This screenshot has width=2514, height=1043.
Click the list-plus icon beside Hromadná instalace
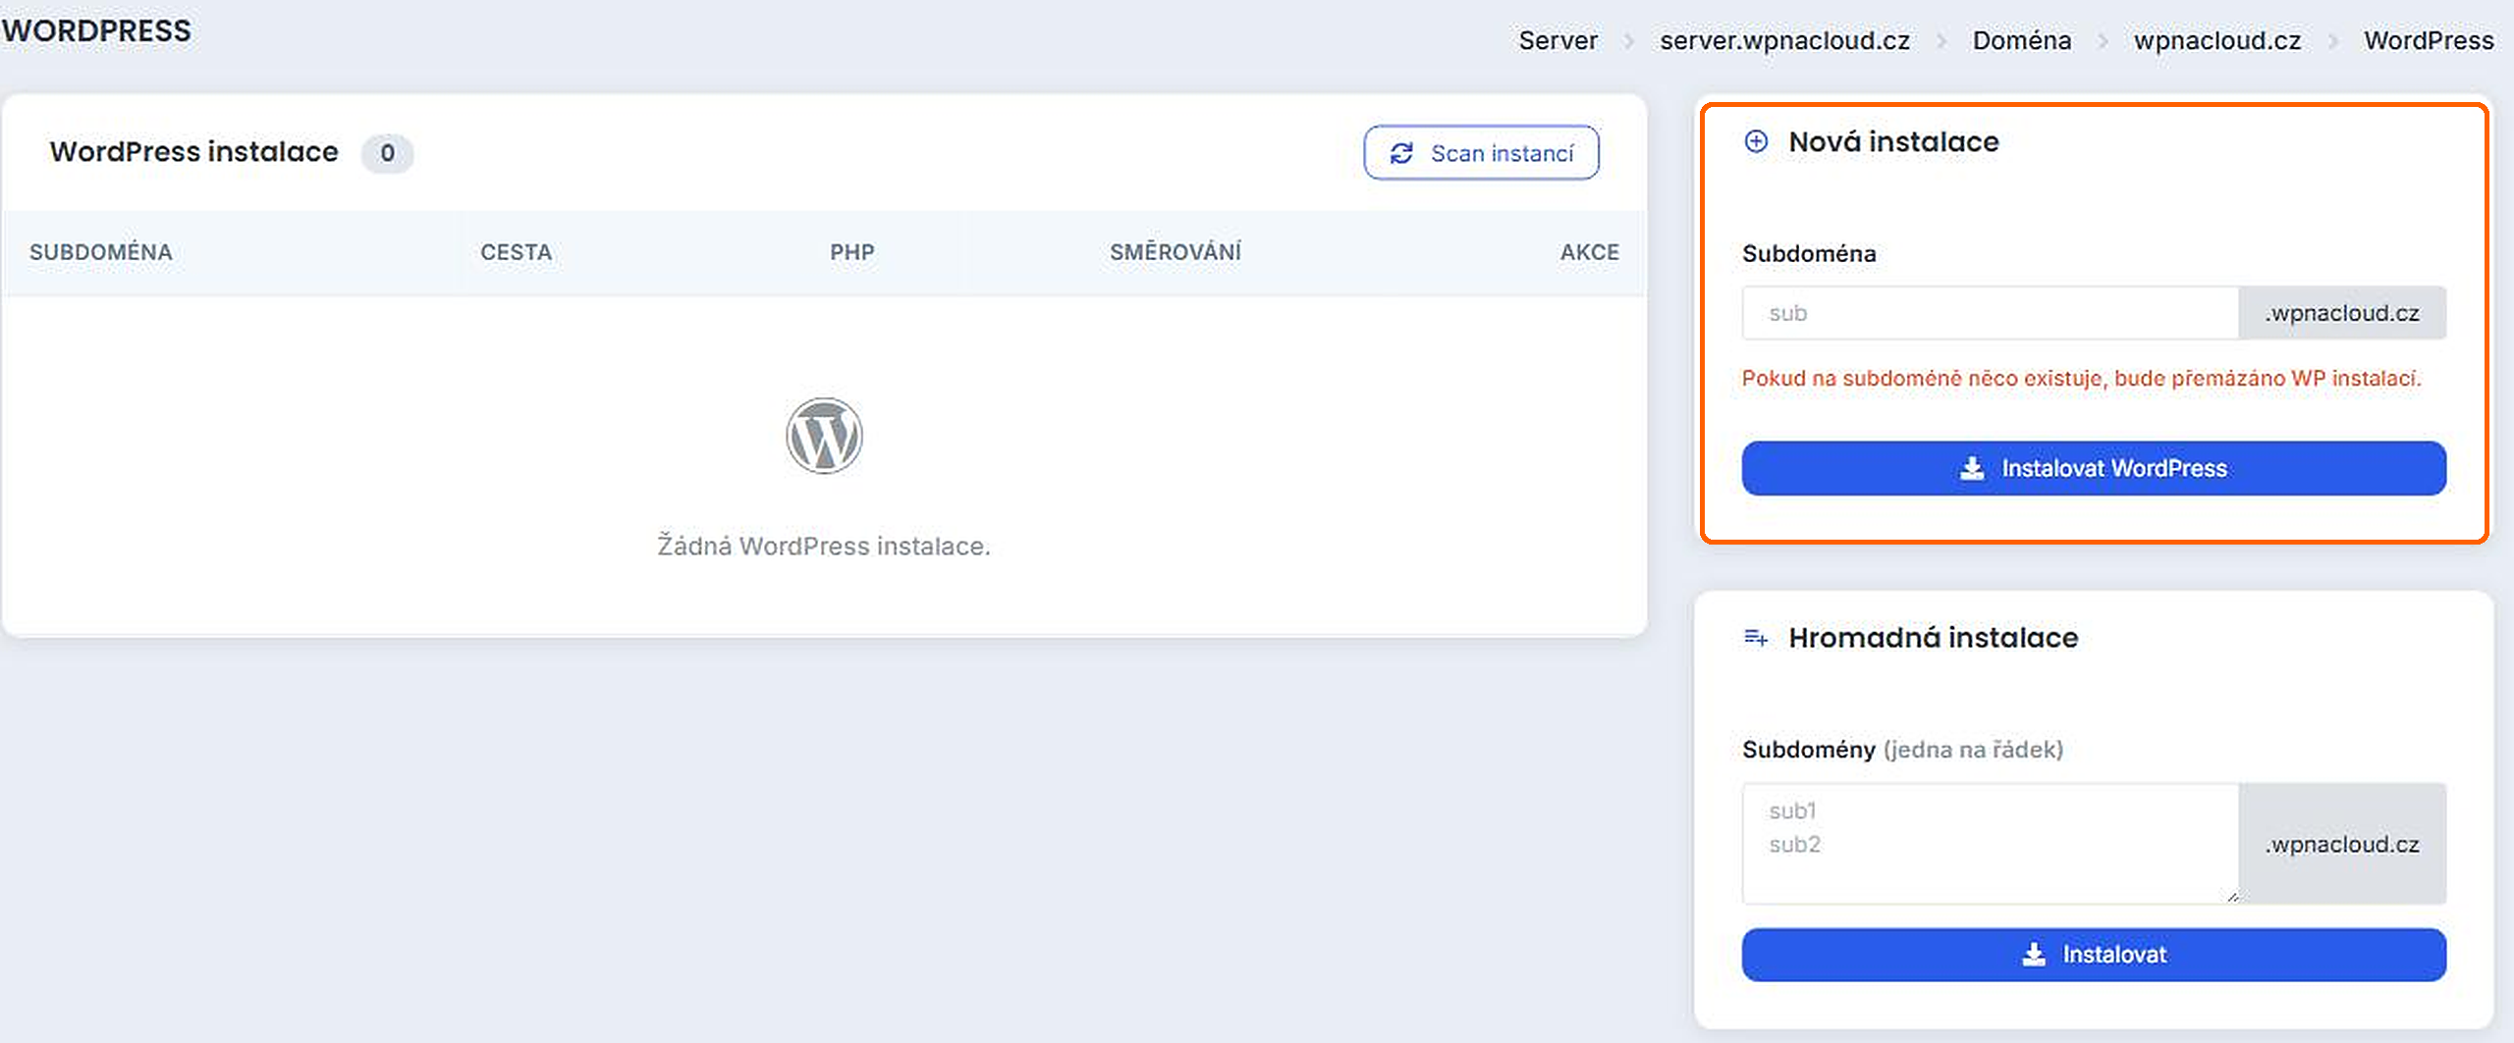coord(1756,638)
